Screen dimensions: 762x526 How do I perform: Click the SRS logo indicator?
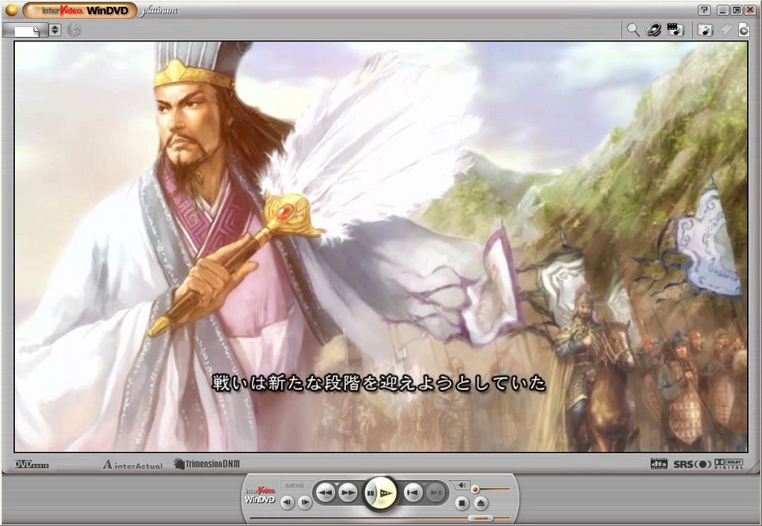(692, 464)
